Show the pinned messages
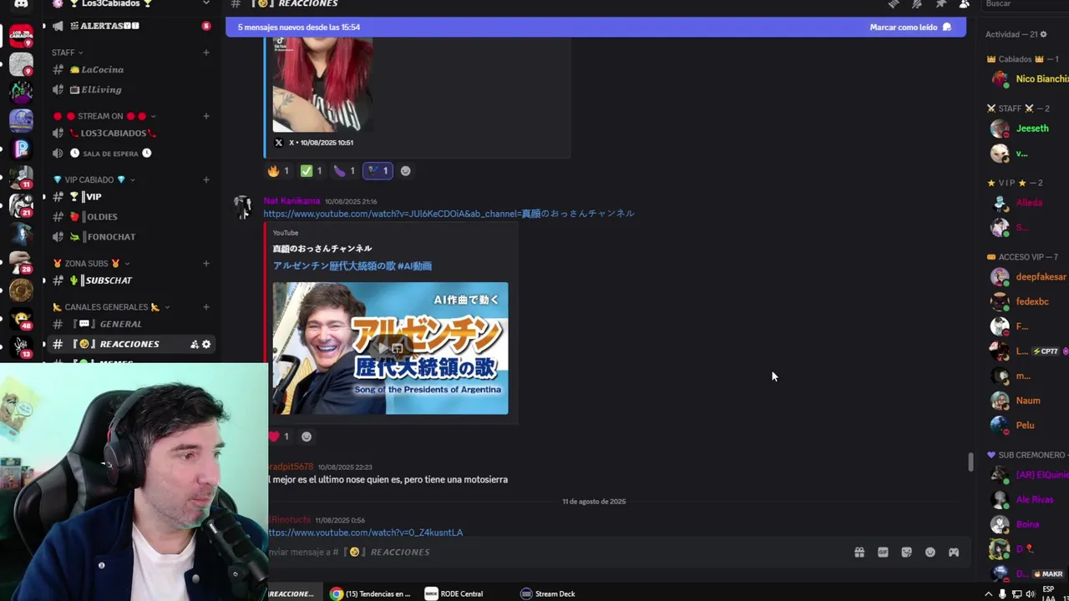1069x601 pixels. (x=940, y=3)
